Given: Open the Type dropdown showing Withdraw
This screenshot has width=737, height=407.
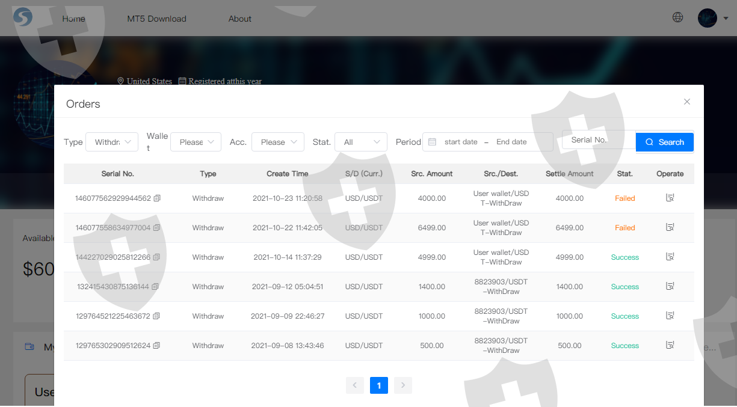Looking at the screenshot, I should coord(113,142).
